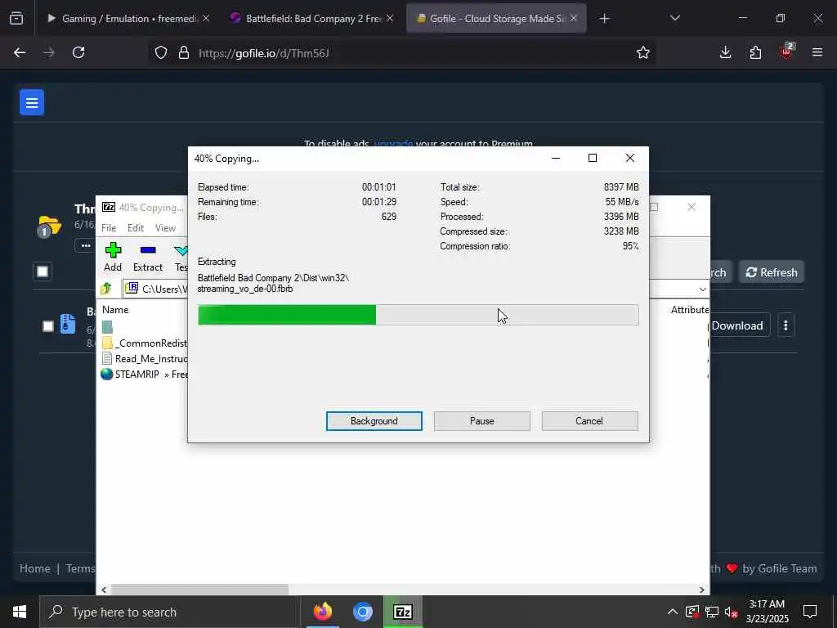This screenshot has height=628, width=837.
Task: Click the Gofile folder ellipsis button
Action: pos(85,245)
